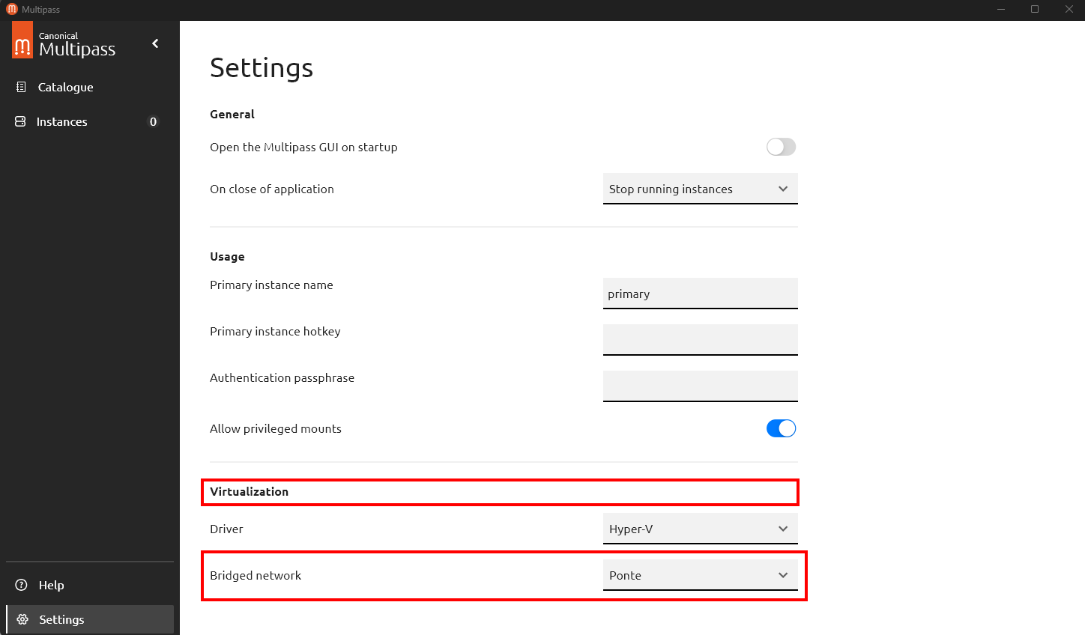The image size is (1085, 635).
Task: Click the Instances server icon
Action: coord(21,121)
